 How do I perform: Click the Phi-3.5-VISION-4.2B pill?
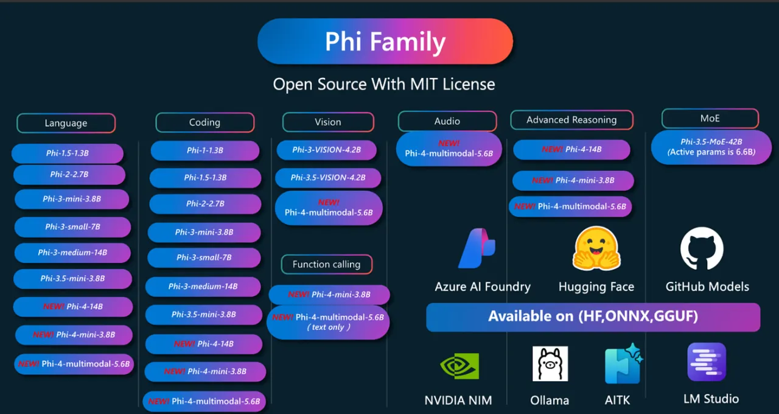(x=328, y=178)
